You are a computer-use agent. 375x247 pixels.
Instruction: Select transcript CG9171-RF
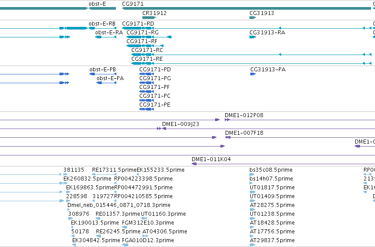point(142,41)
